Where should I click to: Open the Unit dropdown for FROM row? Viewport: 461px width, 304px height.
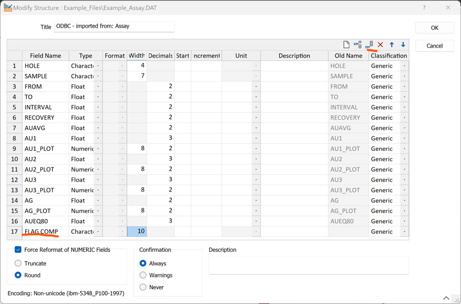tap(255, 87)
